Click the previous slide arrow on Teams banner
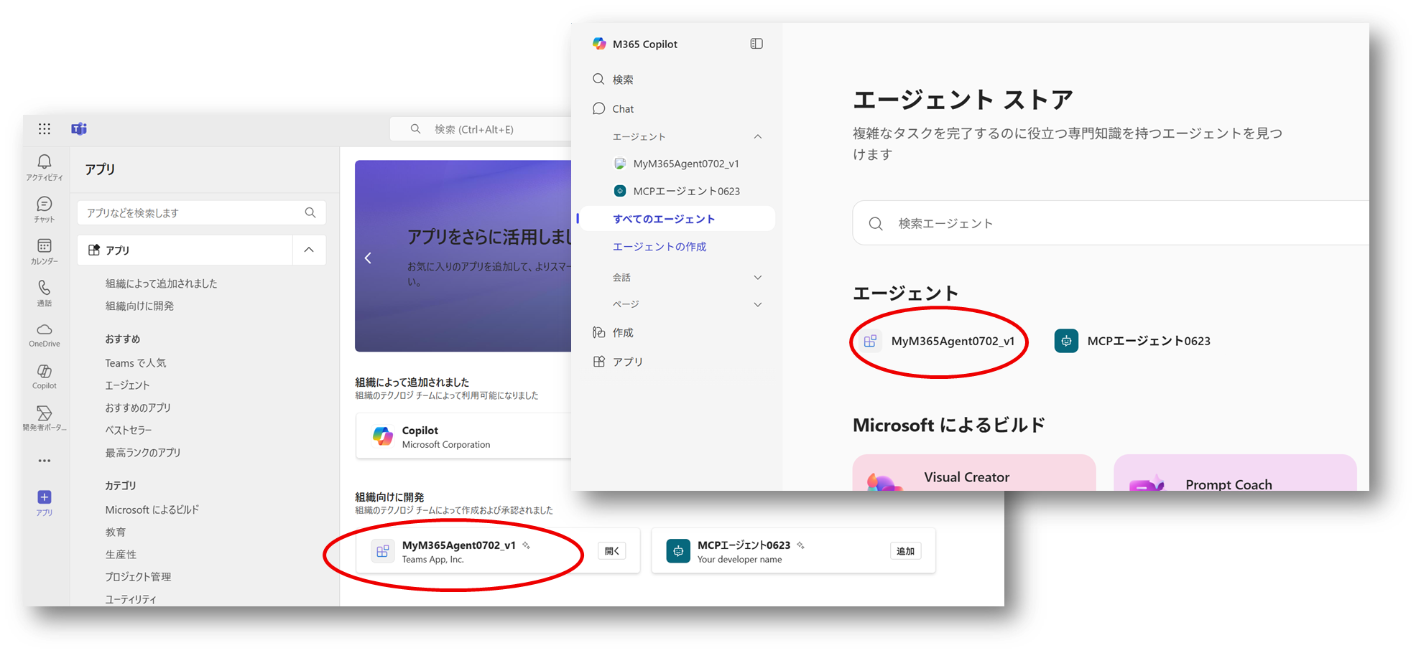This screenshot has width=1416, height=653. pos(368,258)
